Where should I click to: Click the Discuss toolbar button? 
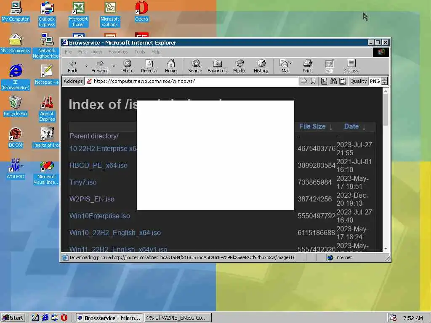(x=351, y=66)
